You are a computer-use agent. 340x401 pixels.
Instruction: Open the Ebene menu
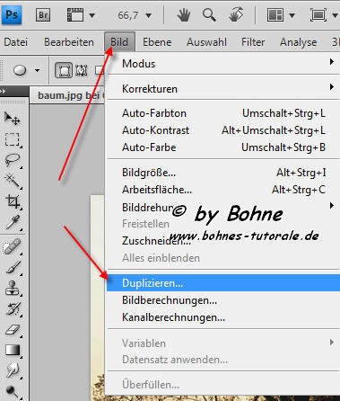coord(157,42)
